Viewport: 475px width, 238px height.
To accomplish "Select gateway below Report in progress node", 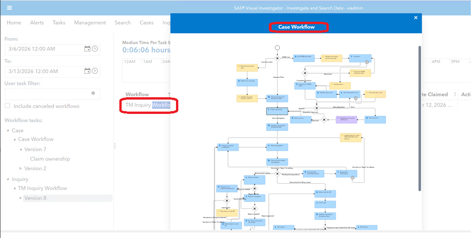I will coord(254,208).
